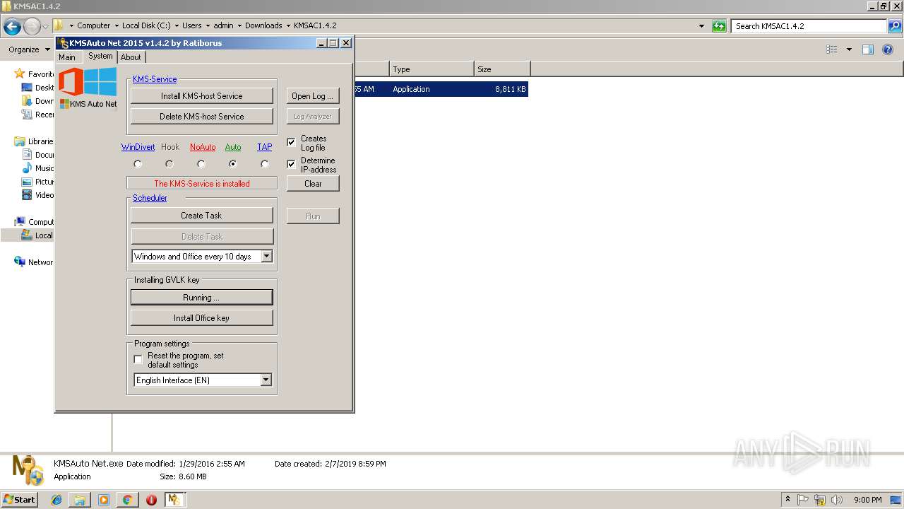This screenshot has width=904, height=509.
Task: Launch Windows Media Player from the taskbar
Action: pyautogui.click(x=104, y=500)
